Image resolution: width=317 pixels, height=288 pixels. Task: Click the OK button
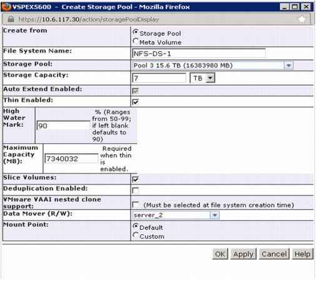(220, 254)
